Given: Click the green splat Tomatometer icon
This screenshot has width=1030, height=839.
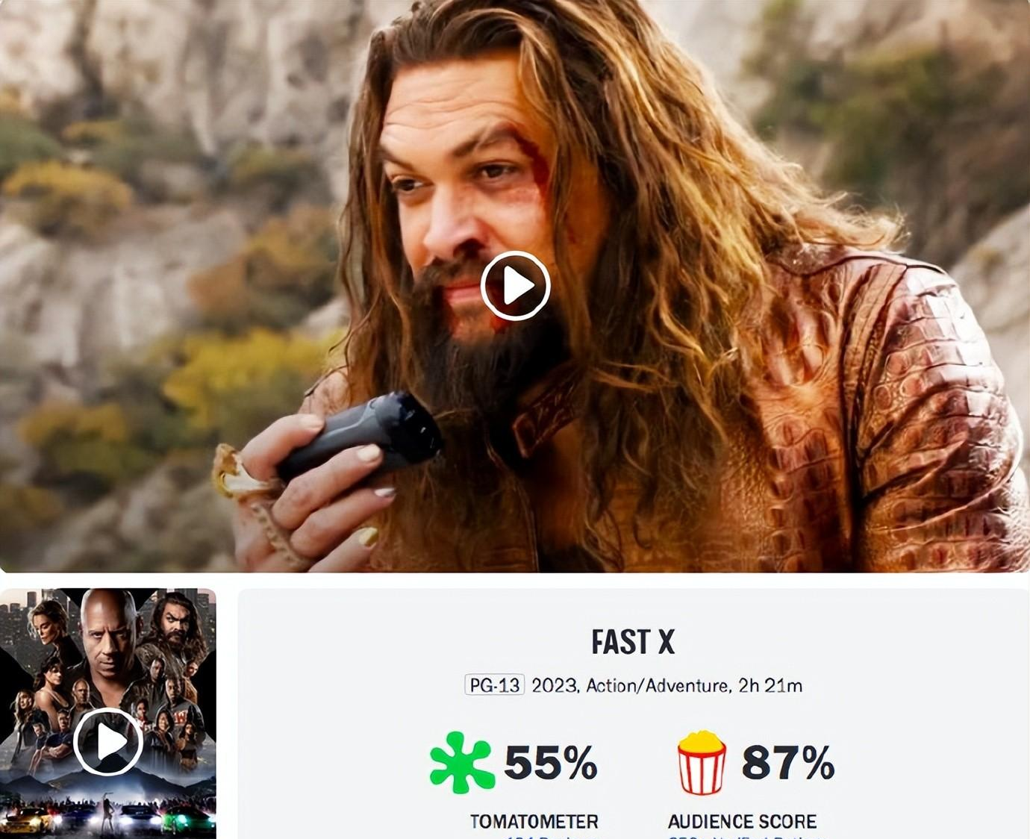Looking at the screenshot, I should pyautogui.click(x=461, y=762).
